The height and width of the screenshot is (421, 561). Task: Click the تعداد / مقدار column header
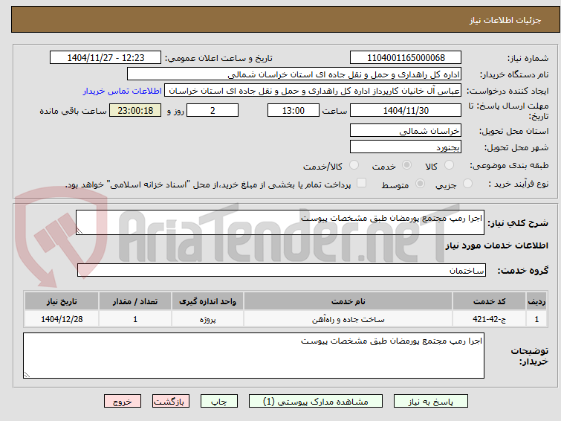pos(135,301)
